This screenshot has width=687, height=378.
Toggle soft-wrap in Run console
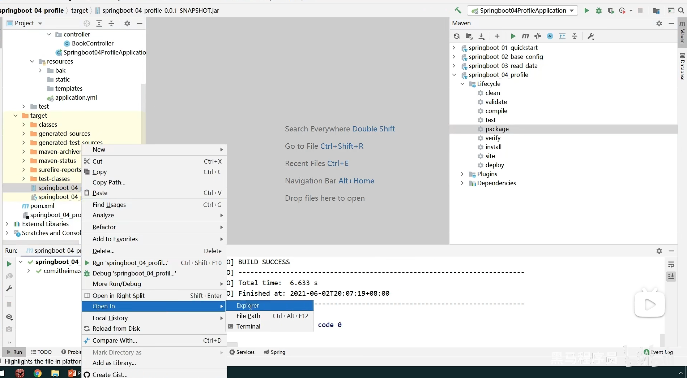(671, 265)
